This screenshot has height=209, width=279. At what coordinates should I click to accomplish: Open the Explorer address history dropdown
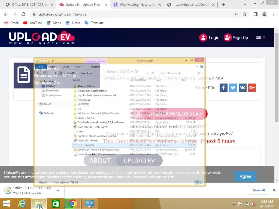point(148,73)
